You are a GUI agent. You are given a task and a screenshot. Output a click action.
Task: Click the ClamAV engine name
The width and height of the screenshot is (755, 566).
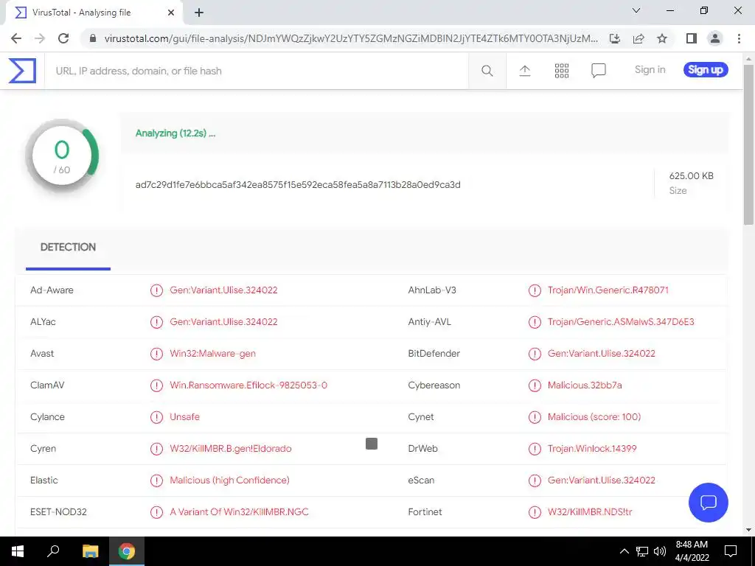[46, 385]
